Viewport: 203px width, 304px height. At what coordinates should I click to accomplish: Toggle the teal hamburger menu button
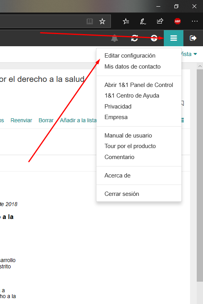tap(174, 38)
